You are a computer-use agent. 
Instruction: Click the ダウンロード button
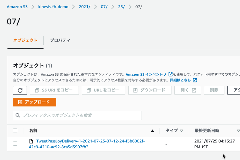[x=150, y=90]
